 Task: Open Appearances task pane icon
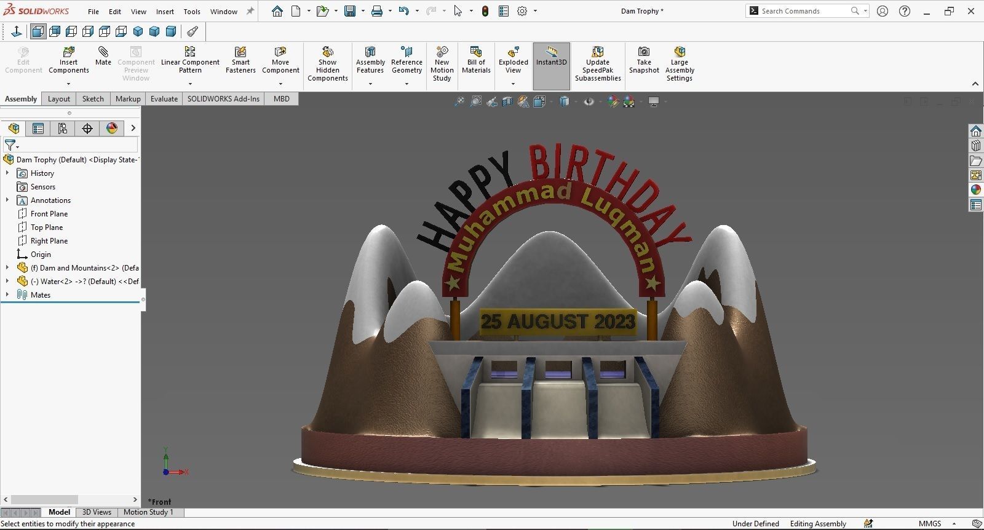coord(976,190)
